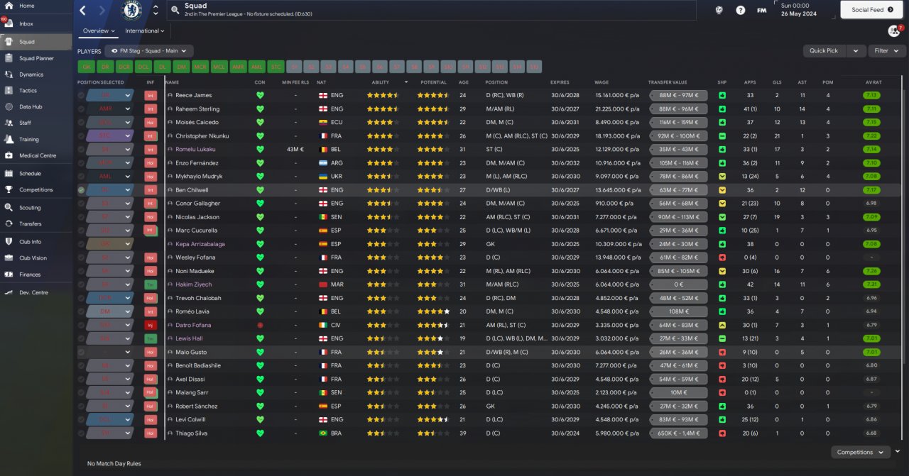
Task: Open the Home sidebar section
Action: click(x=36, y=6)
